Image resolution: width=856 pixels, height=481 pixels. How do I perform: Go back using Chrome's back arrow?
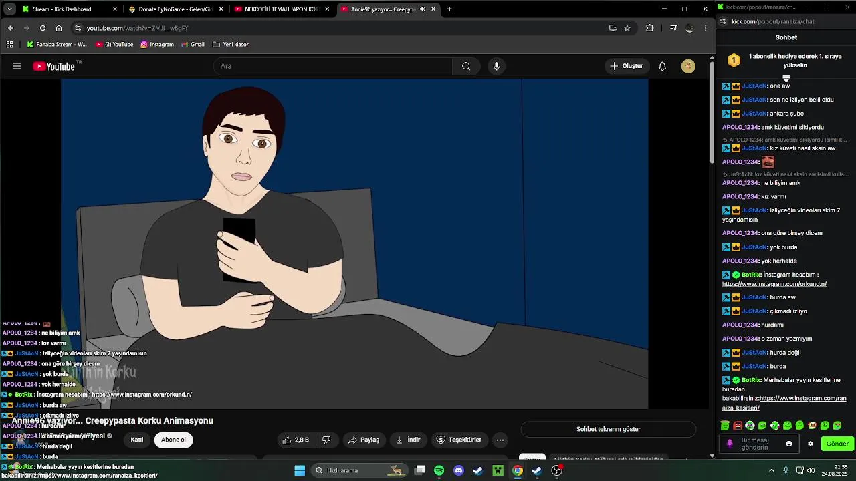point(11,28)
